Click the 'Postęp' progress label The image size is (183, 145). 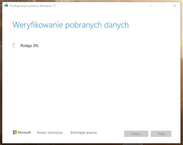(26, 46)
